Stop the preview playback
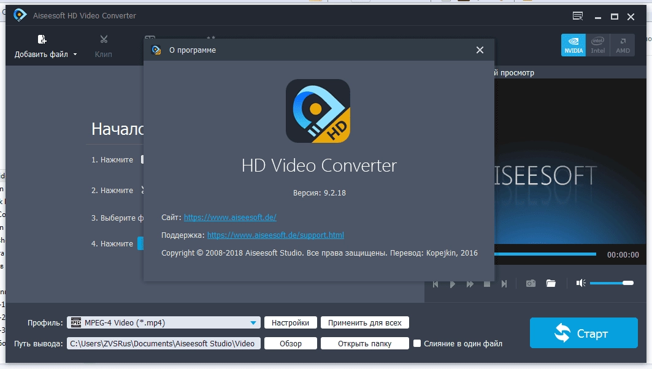 [x=487, y=284]
